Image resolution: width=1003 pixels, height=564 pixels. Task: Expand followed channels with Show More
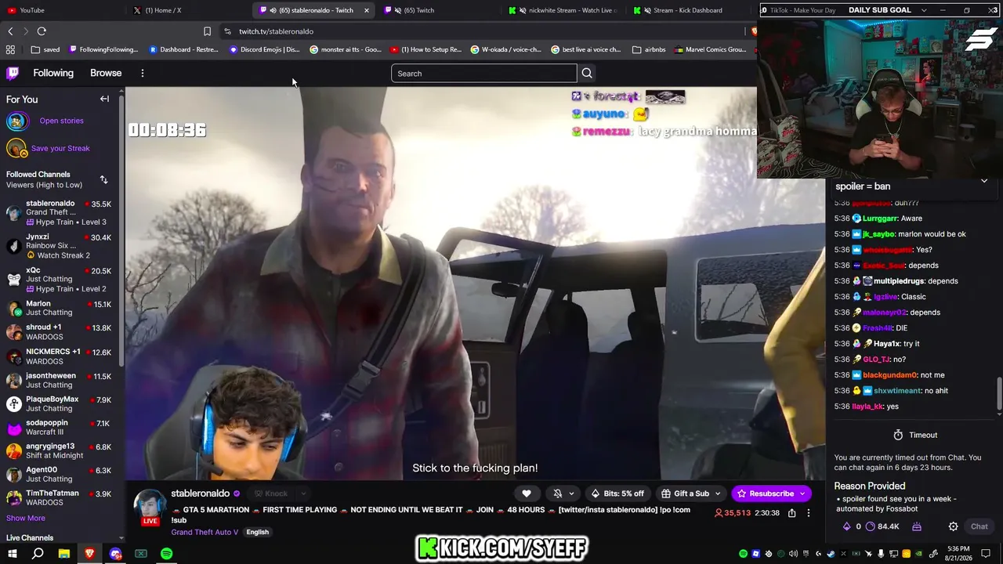(x=26, y=518)
